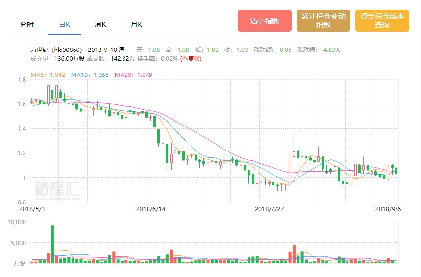Viewport: 421px width, 277px height.
Task: Show the 月K monthly chart tab
Action: coord(136,24)
